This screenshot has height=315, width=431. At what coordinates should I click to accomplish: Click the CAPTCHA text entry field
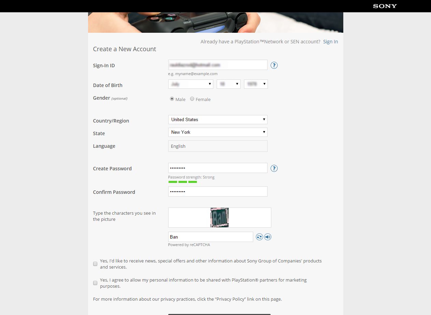pyautogui.click(x=210, y=237)
